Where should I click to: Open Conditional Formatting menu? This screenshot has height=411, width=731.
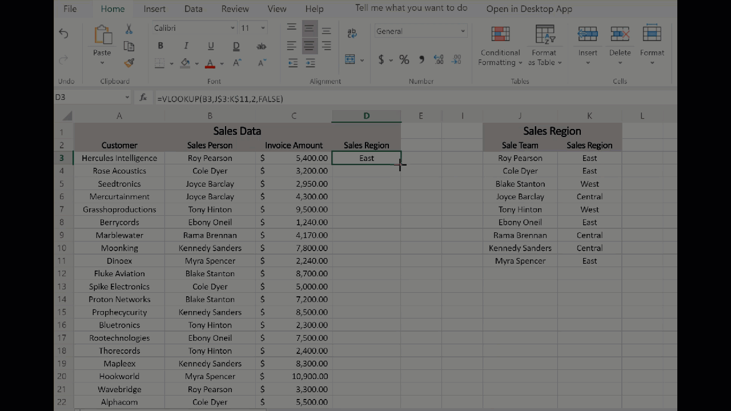pyautogui.click(x=500, y=46)
